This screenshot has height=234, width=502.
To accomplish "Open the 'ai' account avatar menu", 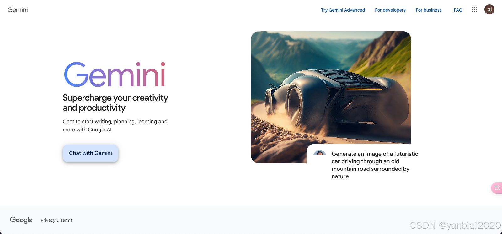I will [489, 9].
